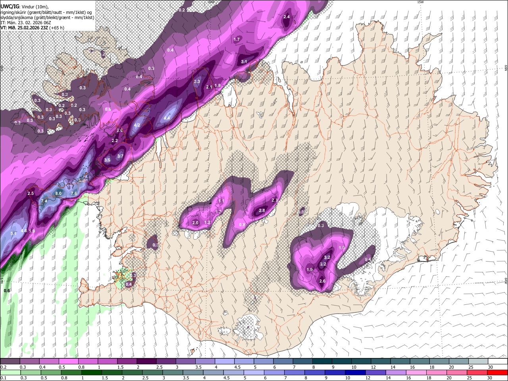The width and height of the screenshot is (508, 381).
Task: Click the 2.2 precipitation value on the map
Action: [x=115, y=141]
